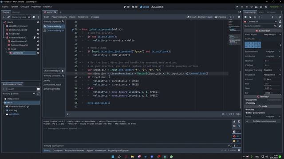Toggle warning messages filter in output

point(237,141)
